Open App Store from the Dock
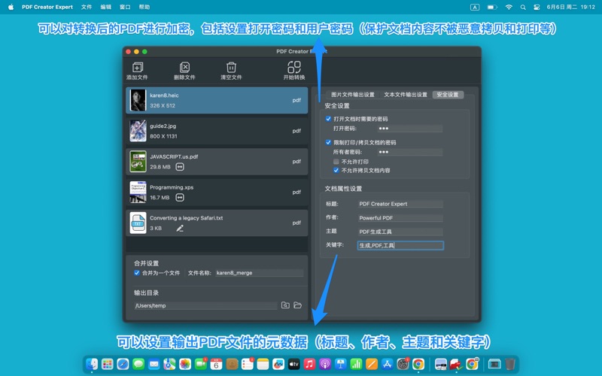Screen dimensions: 602x376 [388, 364]
